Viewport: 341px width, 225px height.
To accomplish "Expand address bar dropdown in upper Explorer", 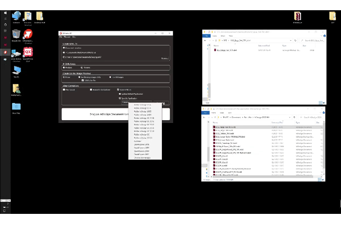I will (290, 40).
